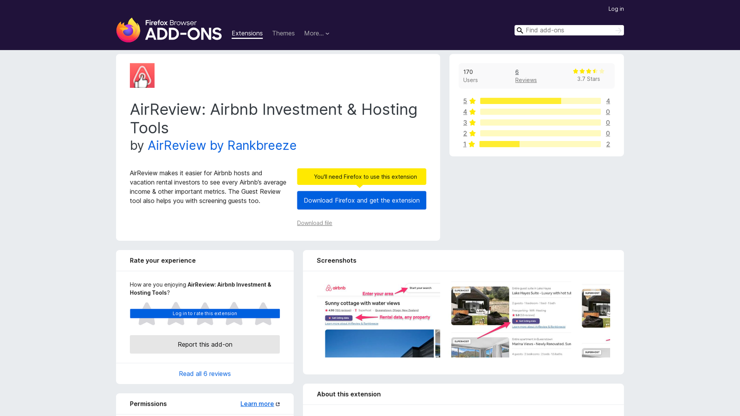The image size is (740, 416).
Task: Open the Permissions Learn more link
Action: [x=257, y=404]
